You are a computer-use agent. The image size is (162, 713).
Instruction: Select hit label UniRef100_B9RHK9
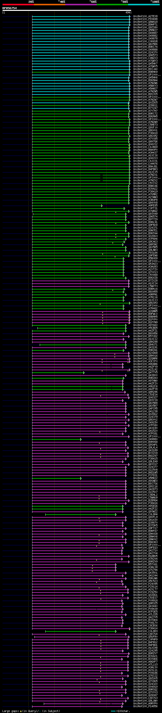click(x=145, y=72)
